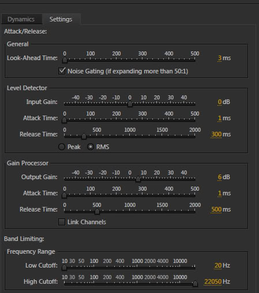
Task: Enable the Link Channels checkbox
Action: tap(62, 222)
